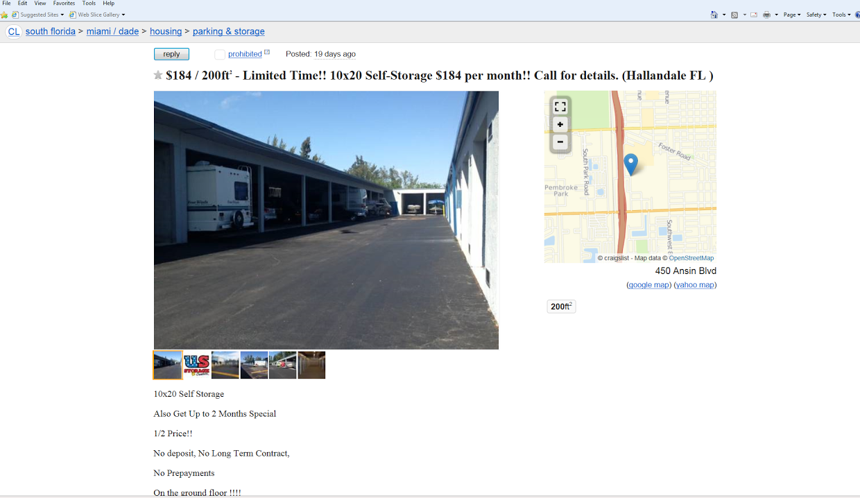Zoom out the map with minus button

pos(560,142)
